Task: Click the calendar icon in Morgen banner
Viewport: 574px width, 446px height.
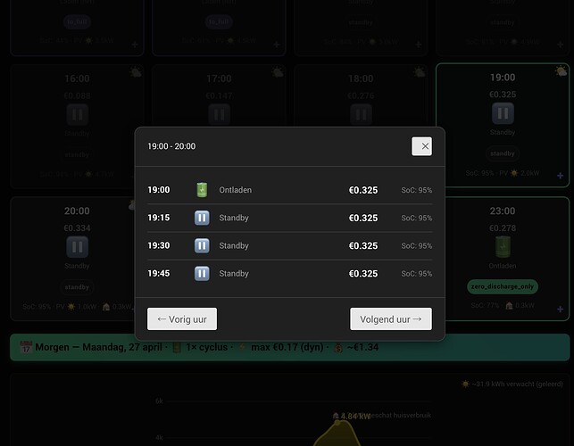Action: click(x=26, y=347)
